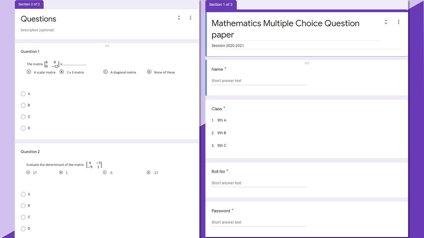Collapse the Mathematics paper section using the chevron
Screen dimensions: 424x238
[386, 22]
